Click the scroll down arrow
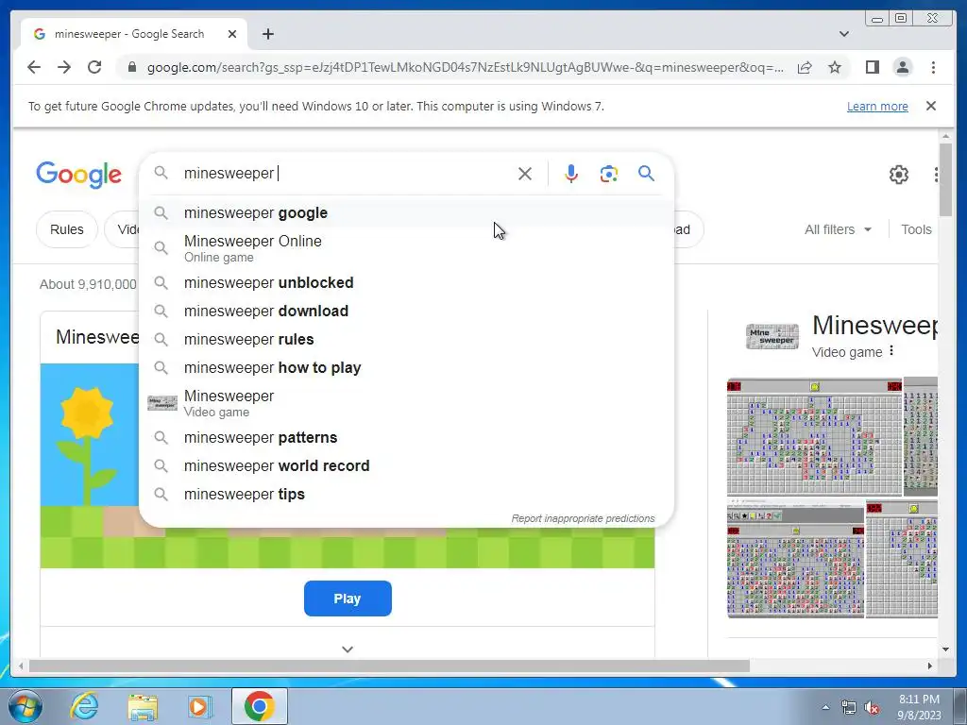This screenshot has width=967, height=725. click(945, 649)
